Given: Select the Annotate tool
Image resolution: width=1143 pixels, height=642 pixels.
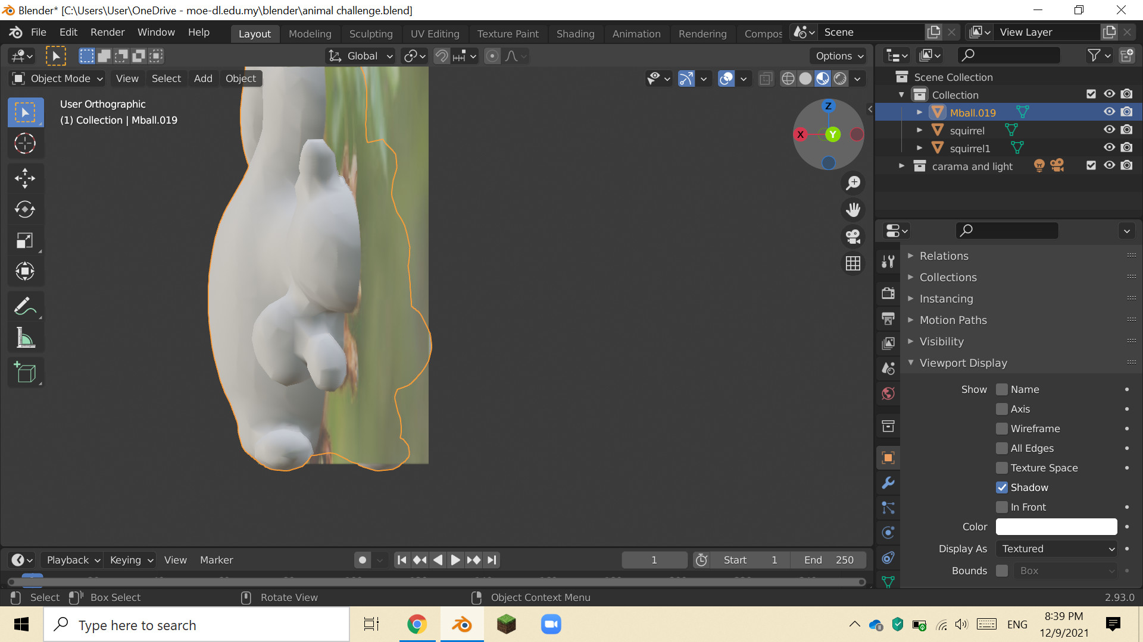Looking at the screenshot, I should (x=25, y=306).
